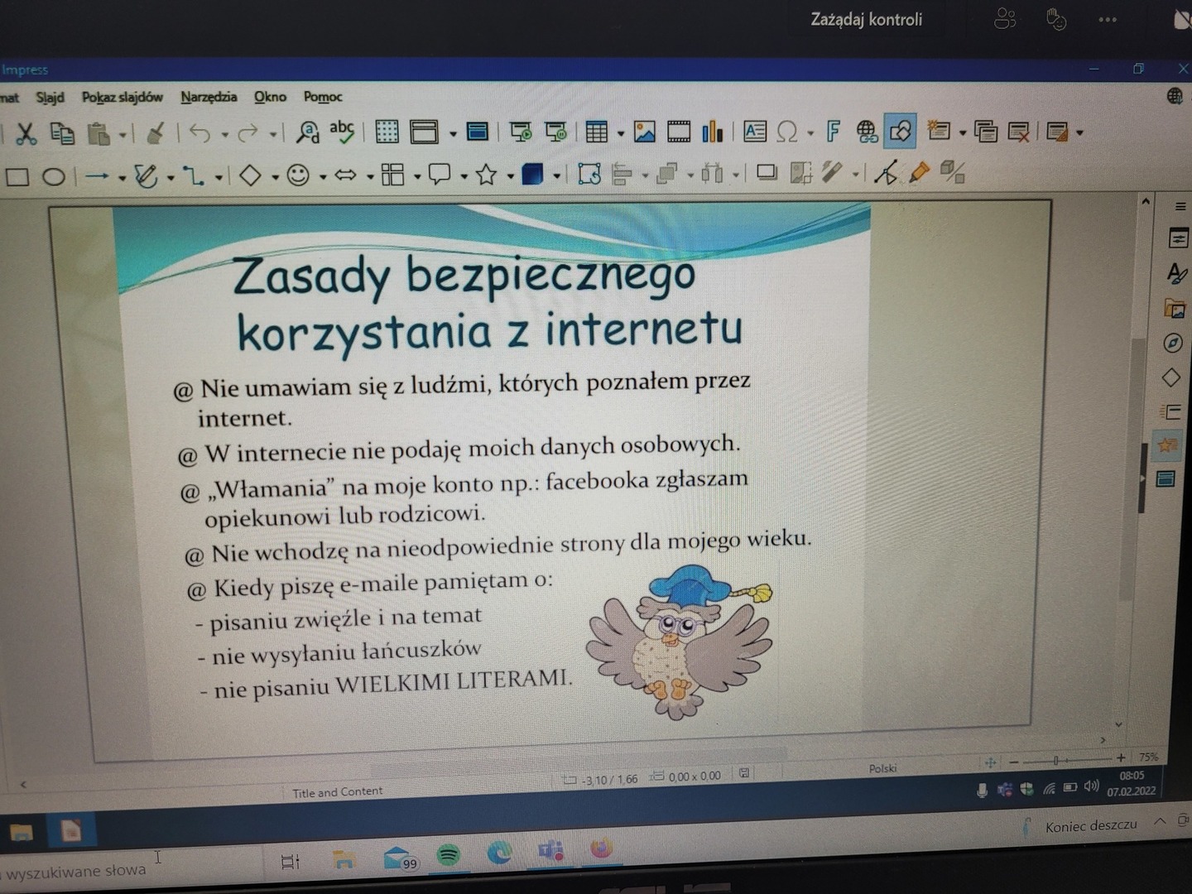The width and height of the screenshot is (1192, 894).
Task: Open the spelling check tool
Action: (342, 132)
